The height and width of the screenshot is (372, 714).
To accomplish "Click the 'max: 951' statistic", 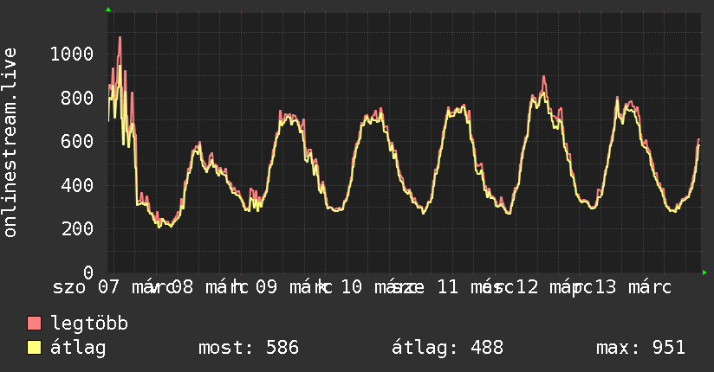I will pyautogui.click(x=640, y=348).
